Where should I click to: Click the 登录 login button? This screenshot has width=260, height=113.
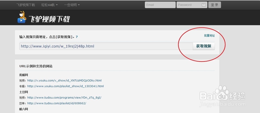tap(214, 5)
